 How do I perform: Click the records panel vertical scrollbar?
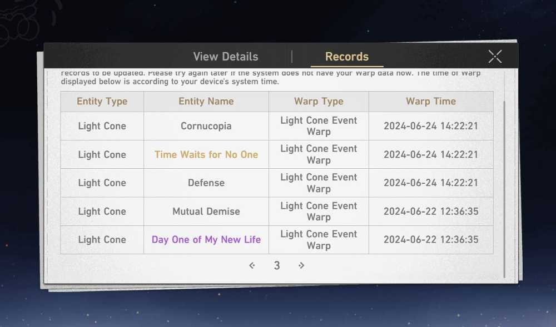(504, 189)
